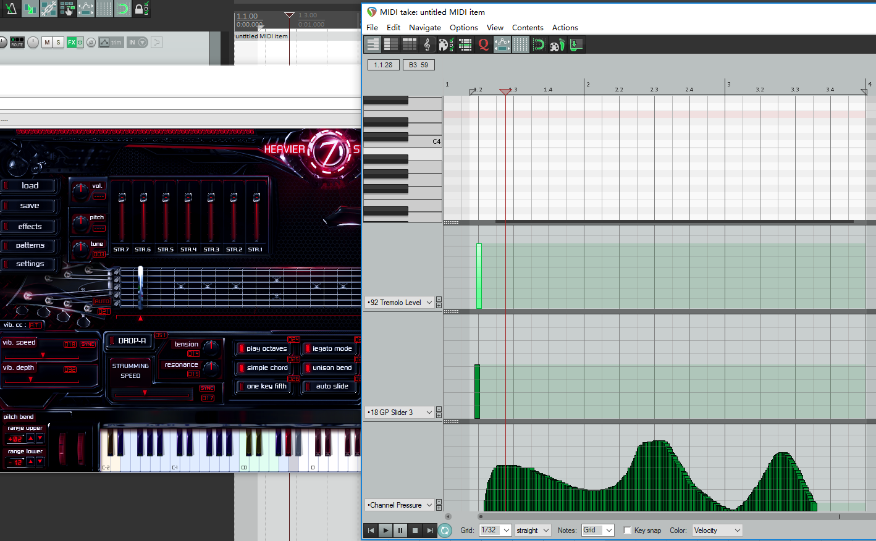876x541 pixels.
Task: Open Navigate menu in MIDI editor
Action: pos(425,28)
